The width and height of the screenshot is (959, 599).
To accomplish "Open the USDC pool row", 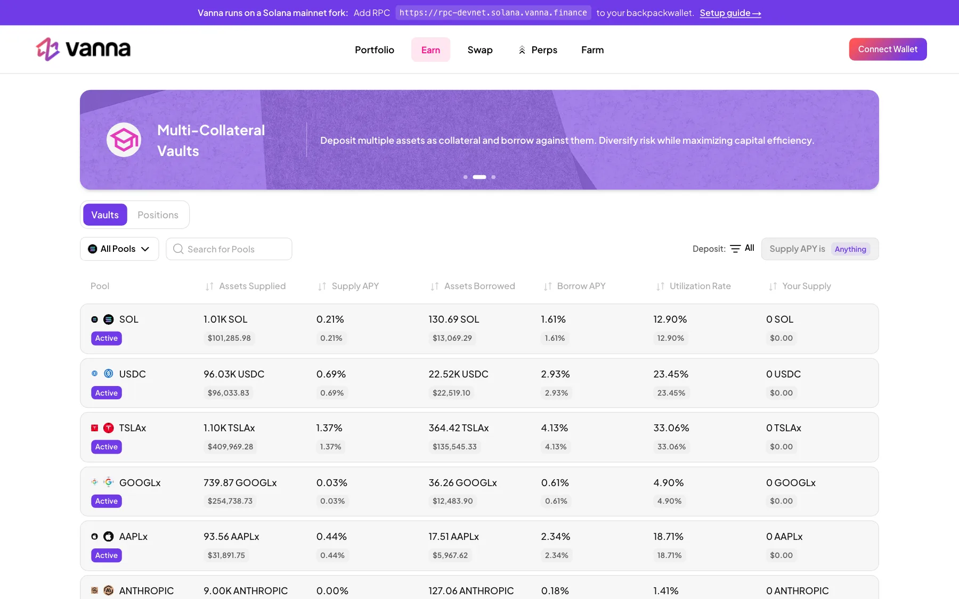I will coord(479,383).
